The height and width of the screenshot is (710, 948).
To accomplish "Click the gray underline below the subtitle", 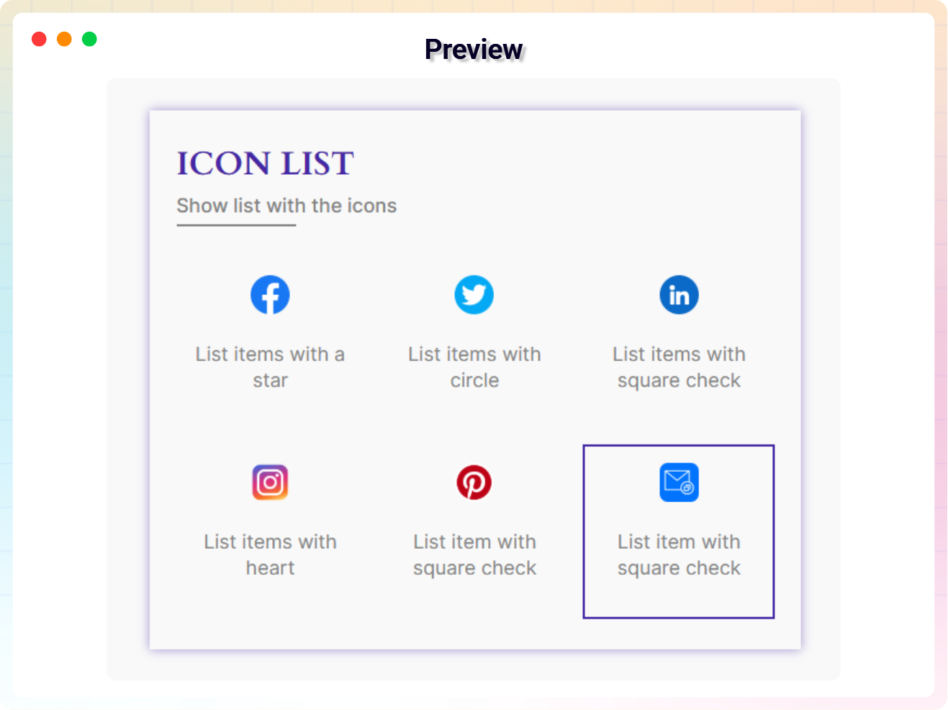I will click(x=236, y=225).
